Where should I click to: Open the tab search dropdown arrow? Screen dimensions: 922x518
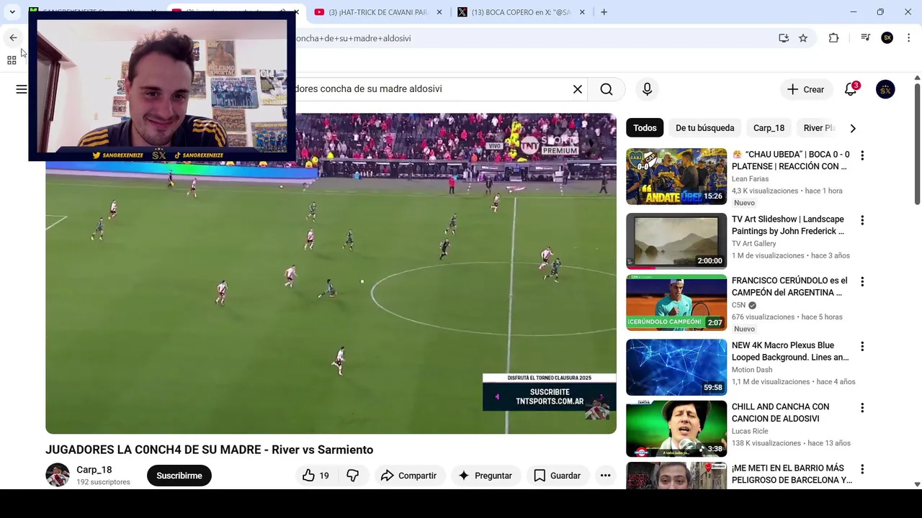point(12,12)
